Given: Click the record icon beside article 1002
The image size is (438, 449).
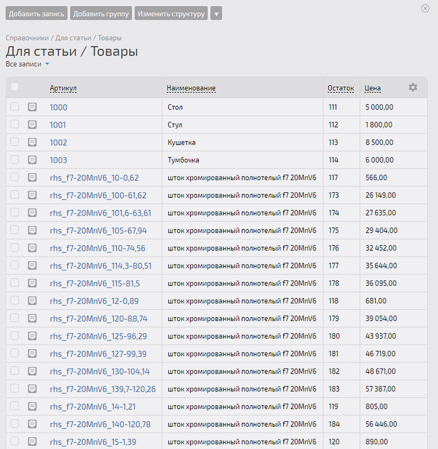Looking at the screenshot, I should tap(33, 142).
